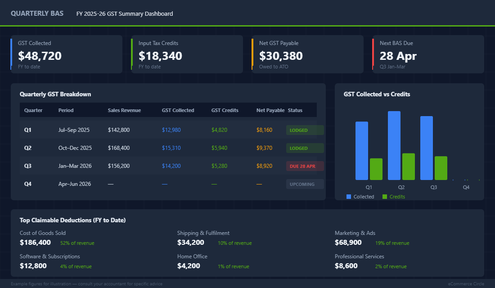Select the Next BAS Due card
The image size is (495, 288).
point(427,54)
